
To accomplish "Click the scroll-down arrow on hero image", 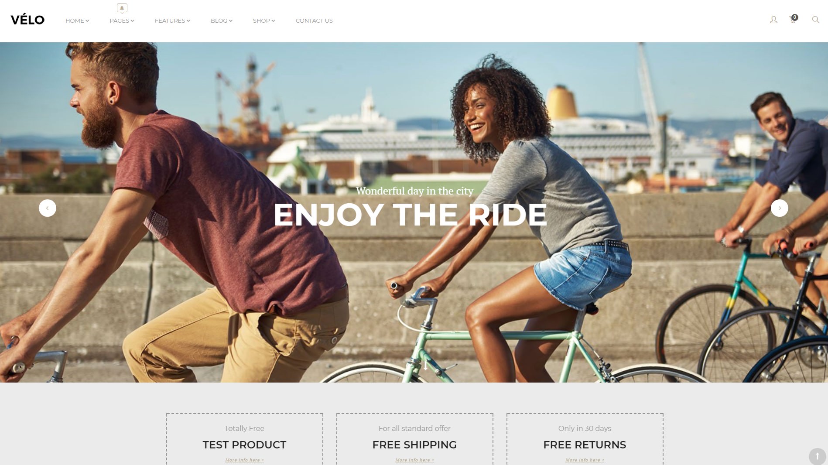I will click(x=426, y=365).
